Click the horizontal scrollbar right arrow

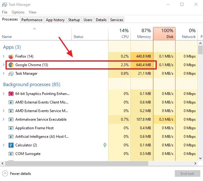coord(195,164)
